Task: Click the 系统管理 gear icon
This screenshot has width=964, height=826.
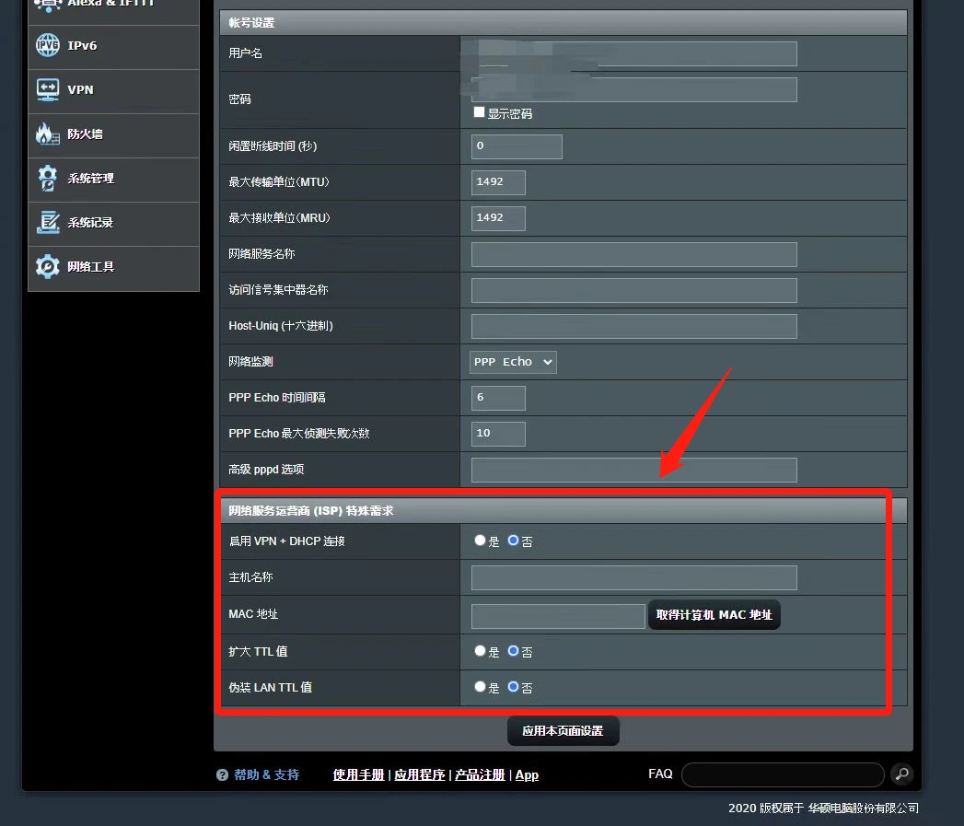Action: [x=47, y=179]
